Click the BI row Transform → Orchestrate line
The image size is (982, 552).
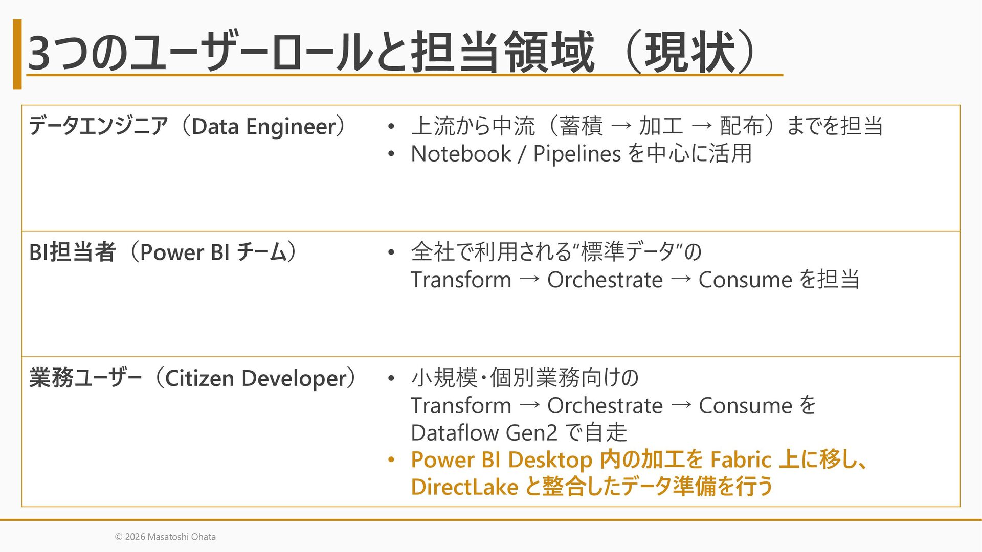point(635,280)
